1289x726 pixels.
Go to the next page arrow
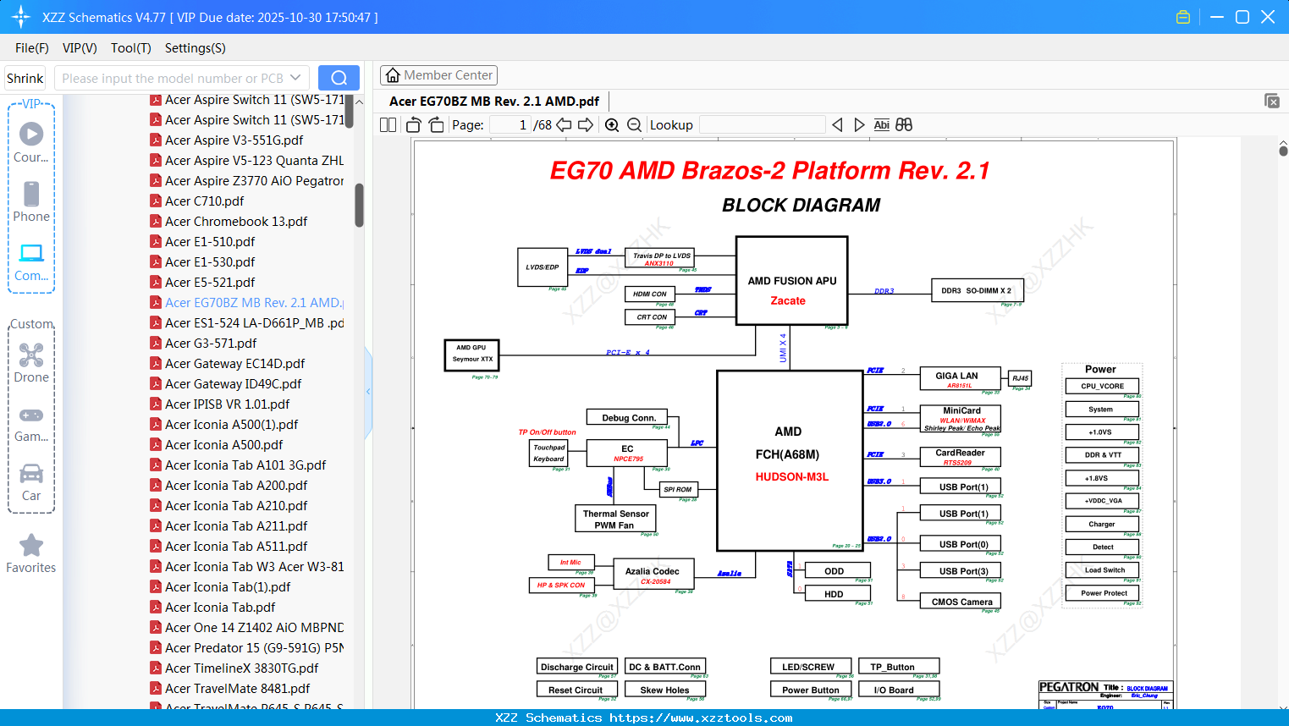pyautogui.click(x=586, y=125)
